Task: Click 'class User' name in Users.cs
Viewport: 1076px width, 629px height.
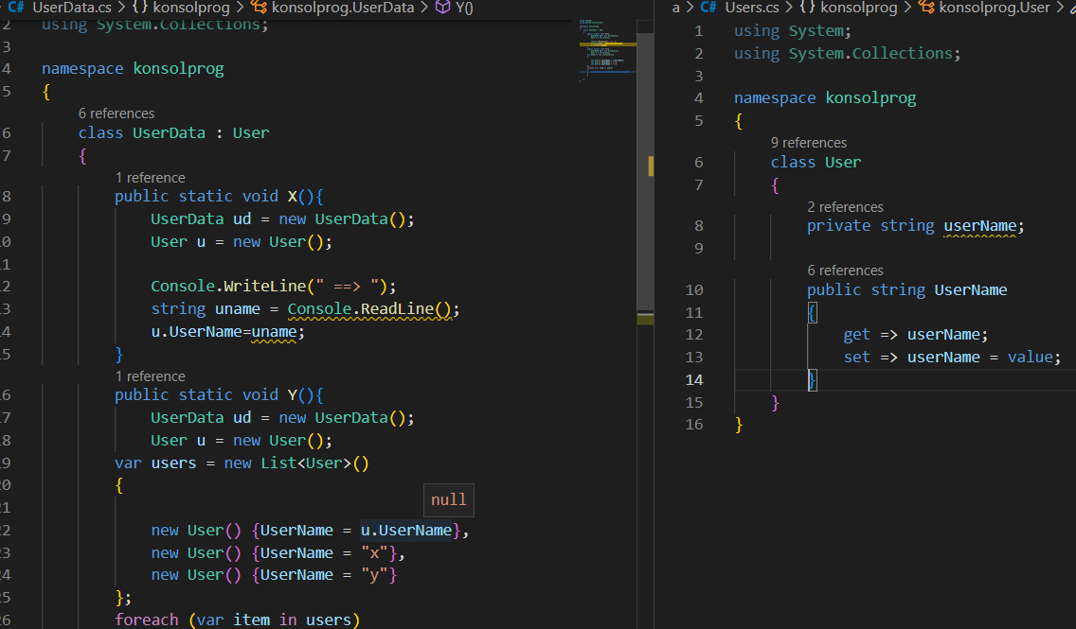Action: pos(843,163)
